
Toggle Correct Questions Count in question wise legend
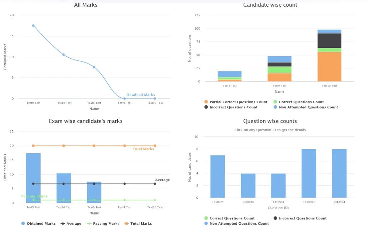coord(232,218)
